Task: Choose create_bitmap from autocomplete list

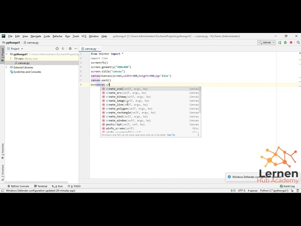Action: click(150, 97)
